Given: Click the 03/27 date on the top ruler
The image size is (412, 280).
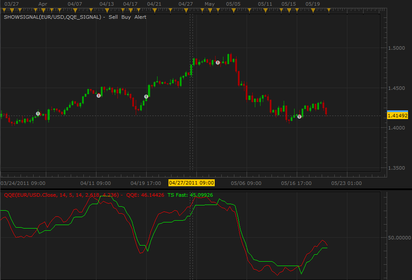Looking at the screenshot, I should [x=11, y=4].
